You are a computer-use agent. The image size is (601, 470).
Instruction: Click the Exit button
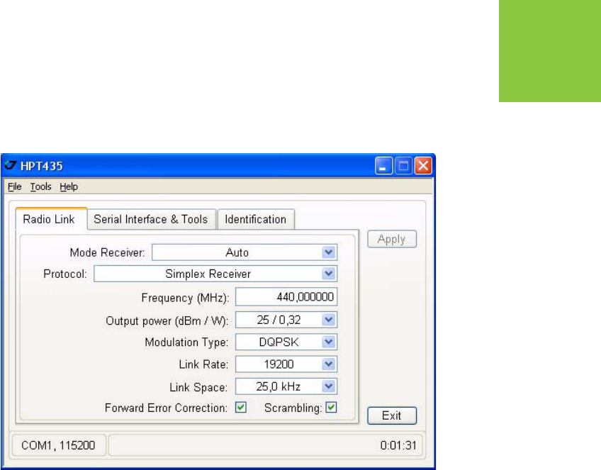pyautogui.click(x=392, y=415)
